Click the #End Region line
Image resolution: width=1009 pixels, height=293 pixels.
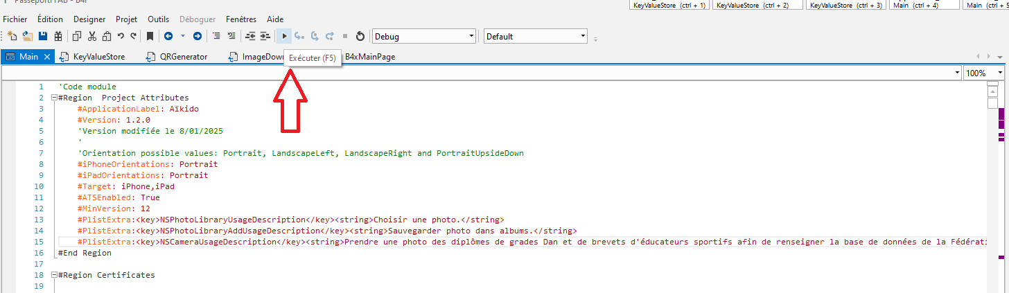coord(85,254)
